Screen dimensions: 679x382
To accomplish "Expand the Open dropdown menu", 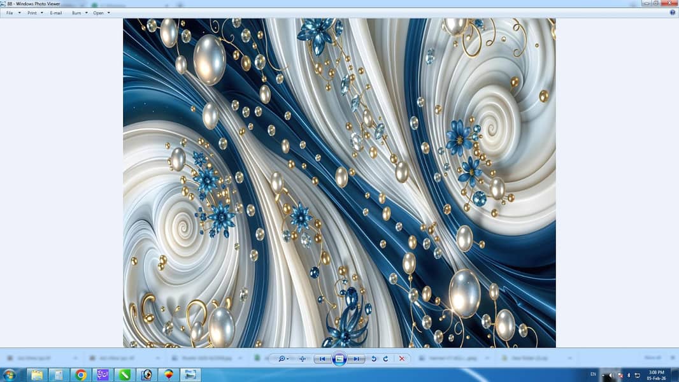I will click(101, 13).
